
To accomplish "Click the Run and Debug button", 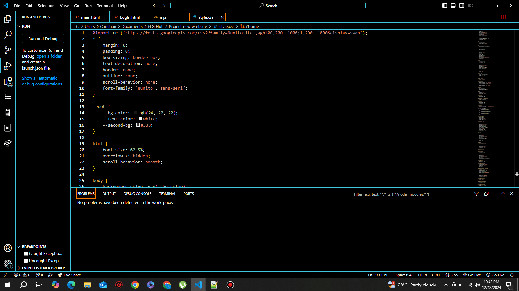I will click(x=43, y=39).
